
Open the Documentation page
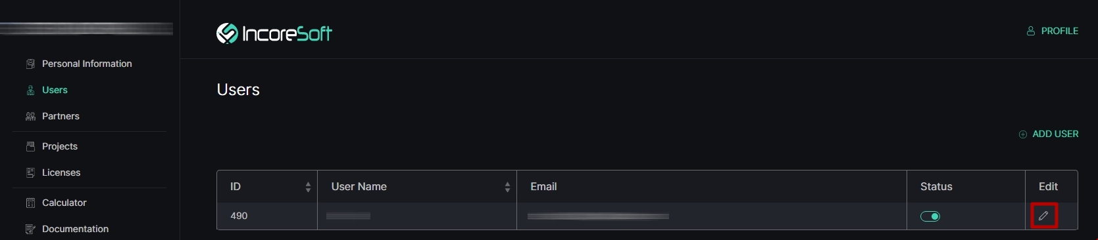click(75, 229)
